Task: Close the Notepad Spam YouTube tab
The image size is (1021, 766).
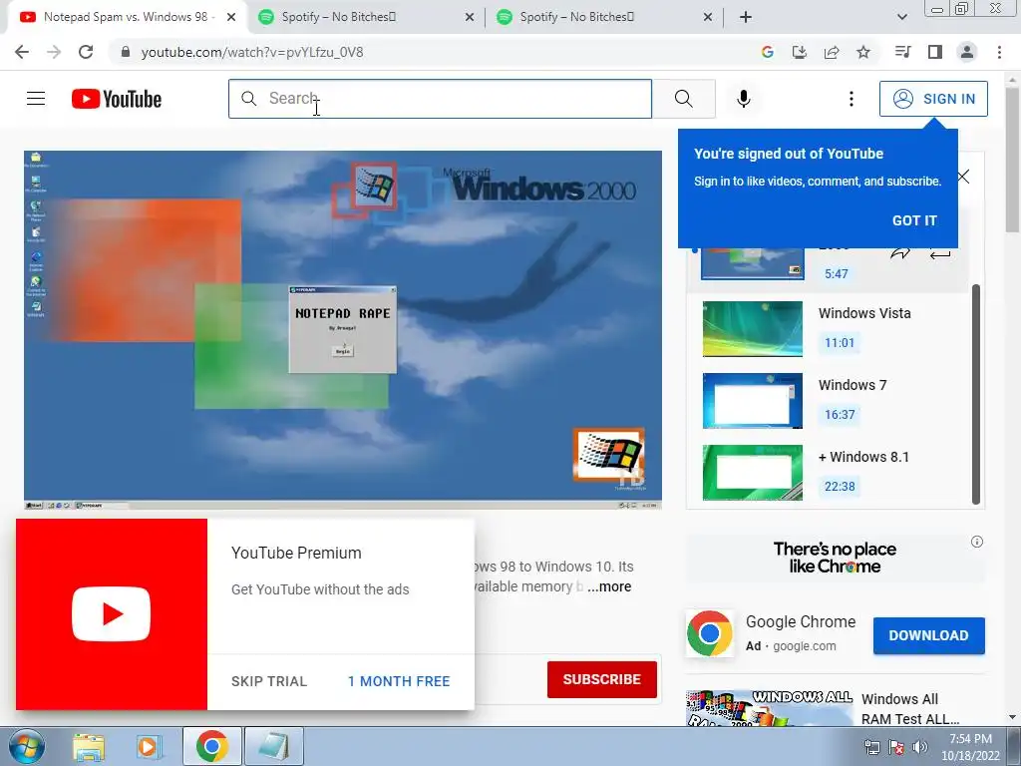Action: (x=231, y=17)
